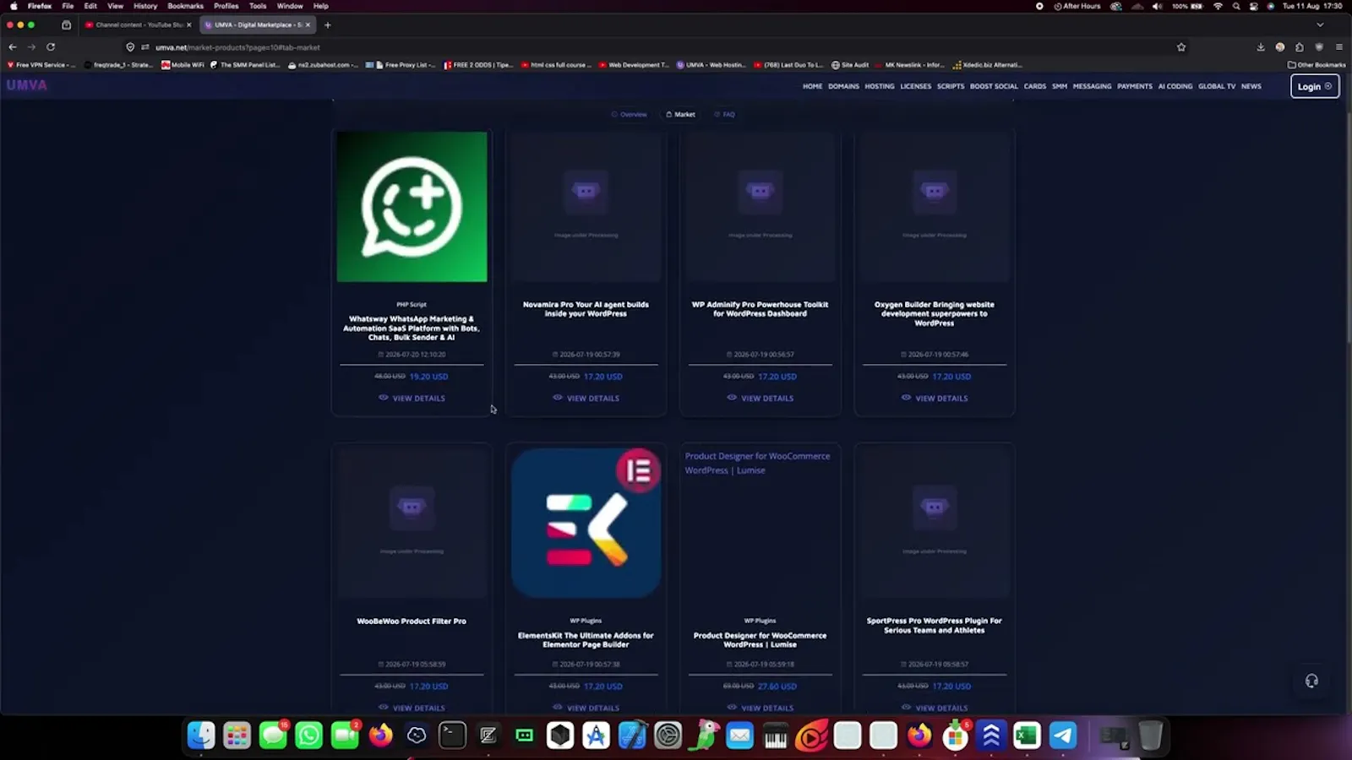This screenshot has height=760, width=1352.
Task: Select the Overview page tab
Action: (x=629, y=114)
